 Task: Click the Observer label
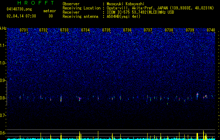(x=71, y=4)
